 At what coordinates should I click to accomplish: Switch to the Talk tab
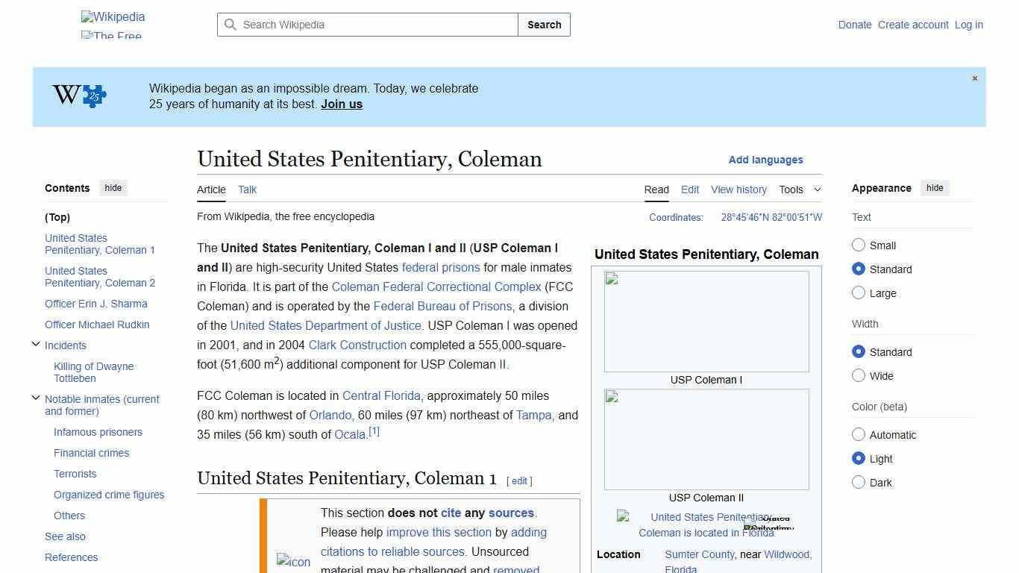tap(247, 190)
